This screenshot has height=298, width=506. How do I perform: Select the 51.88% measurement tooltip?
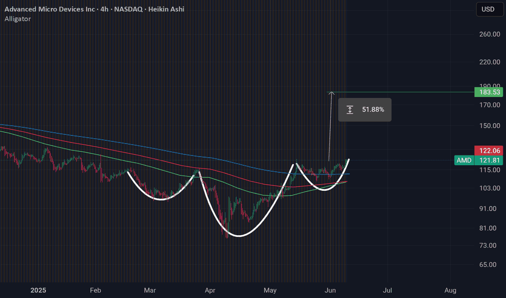pyautogui.click(x=365, y=110)
